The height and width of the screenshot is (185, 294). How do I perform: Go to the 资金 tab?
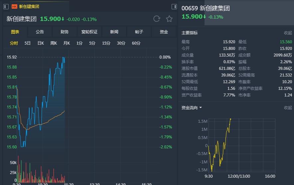click(164, 32)
